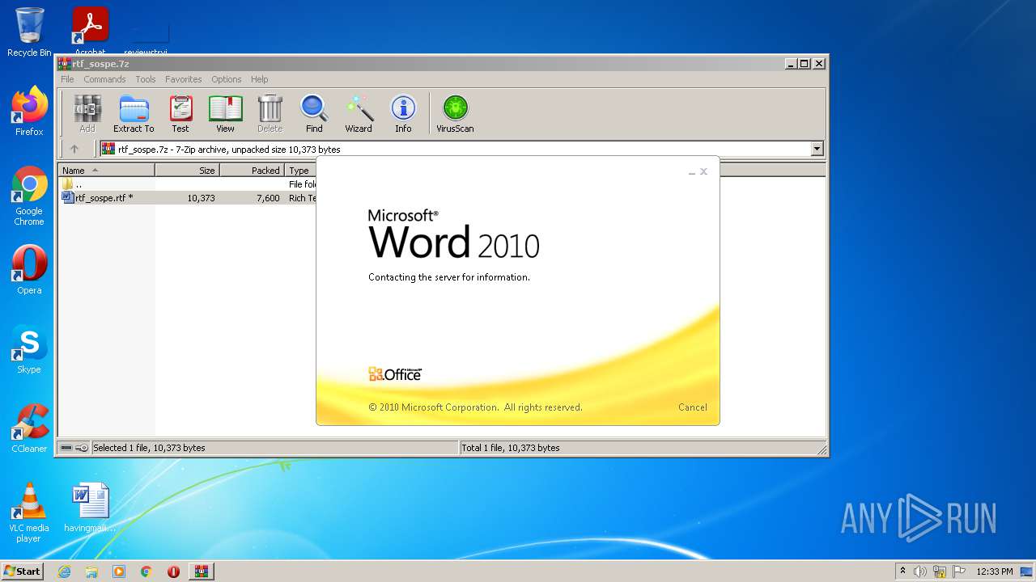Click the size value 10,373 in file row
The width and height of the screenshot is (1036, 582).
[201, 198]
